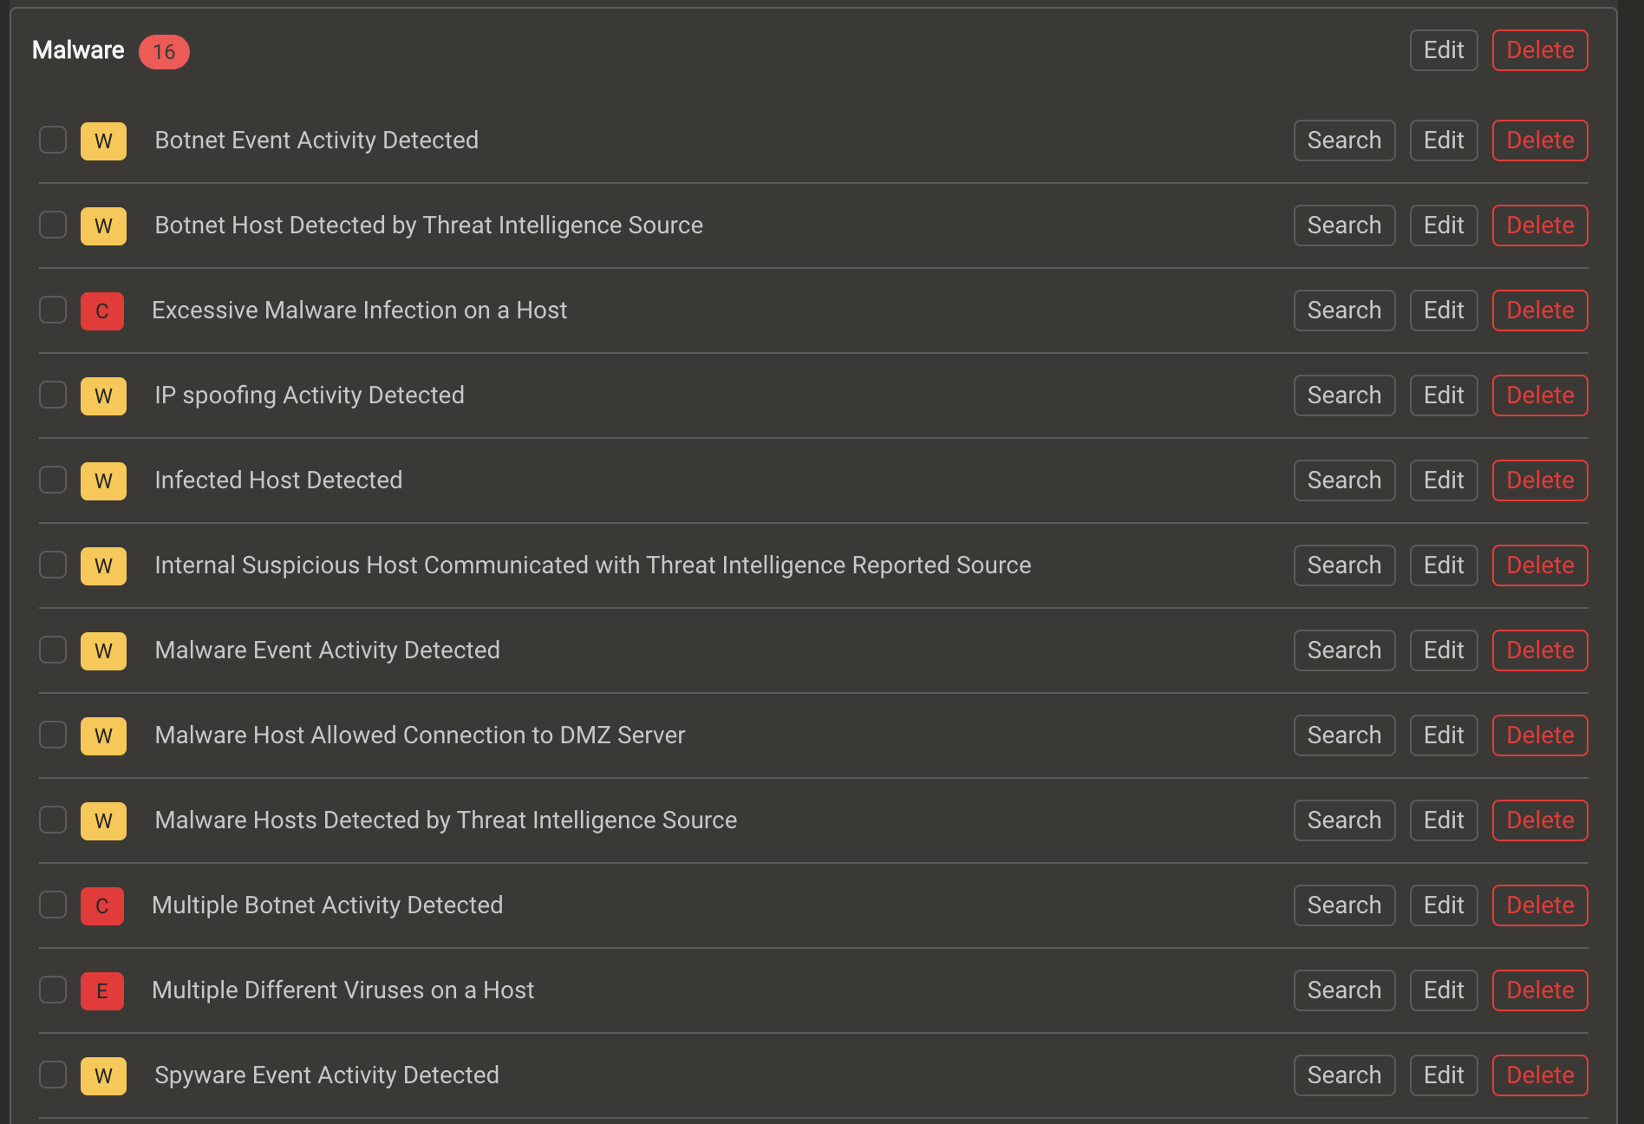Click the W badge for Malware Host Allowed Connection to DMZ Server

(x=103, y=735)
